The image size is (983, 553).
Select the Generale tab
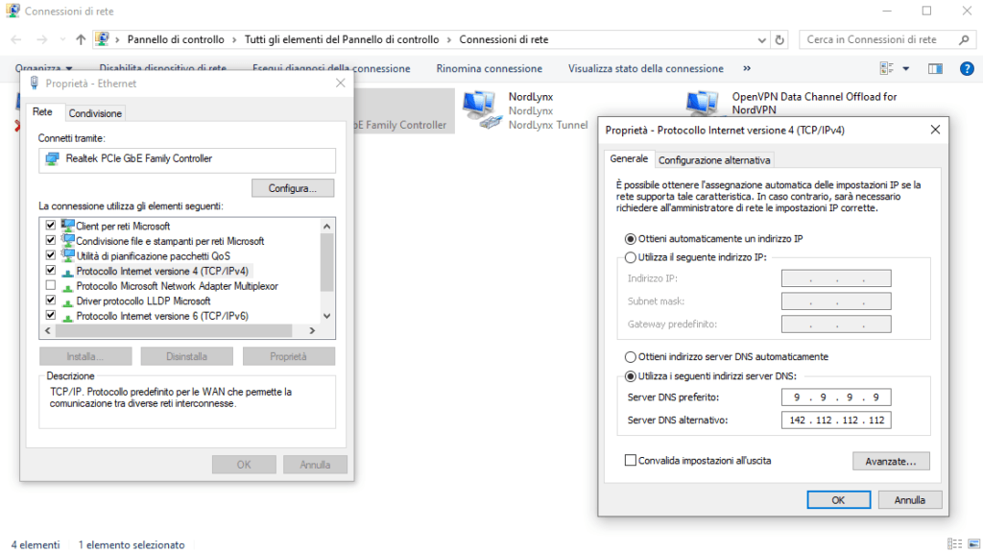coord(629,158)
